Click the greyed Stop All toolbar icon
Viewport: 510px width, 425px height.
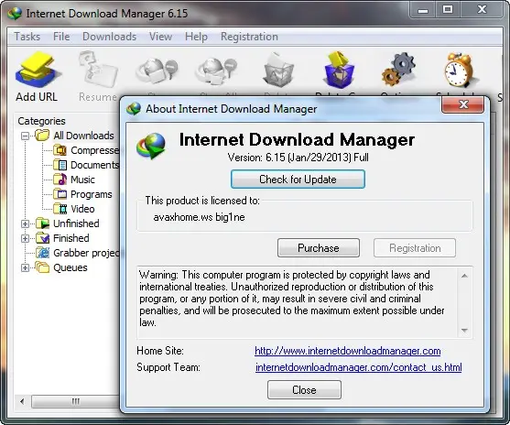coord(216,71)
